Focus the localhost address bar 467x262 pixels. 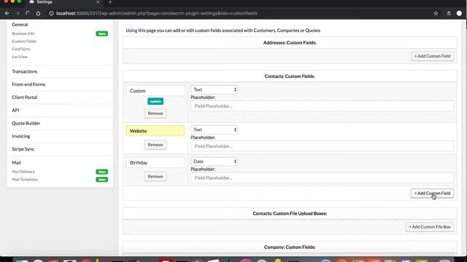point(157,13)
